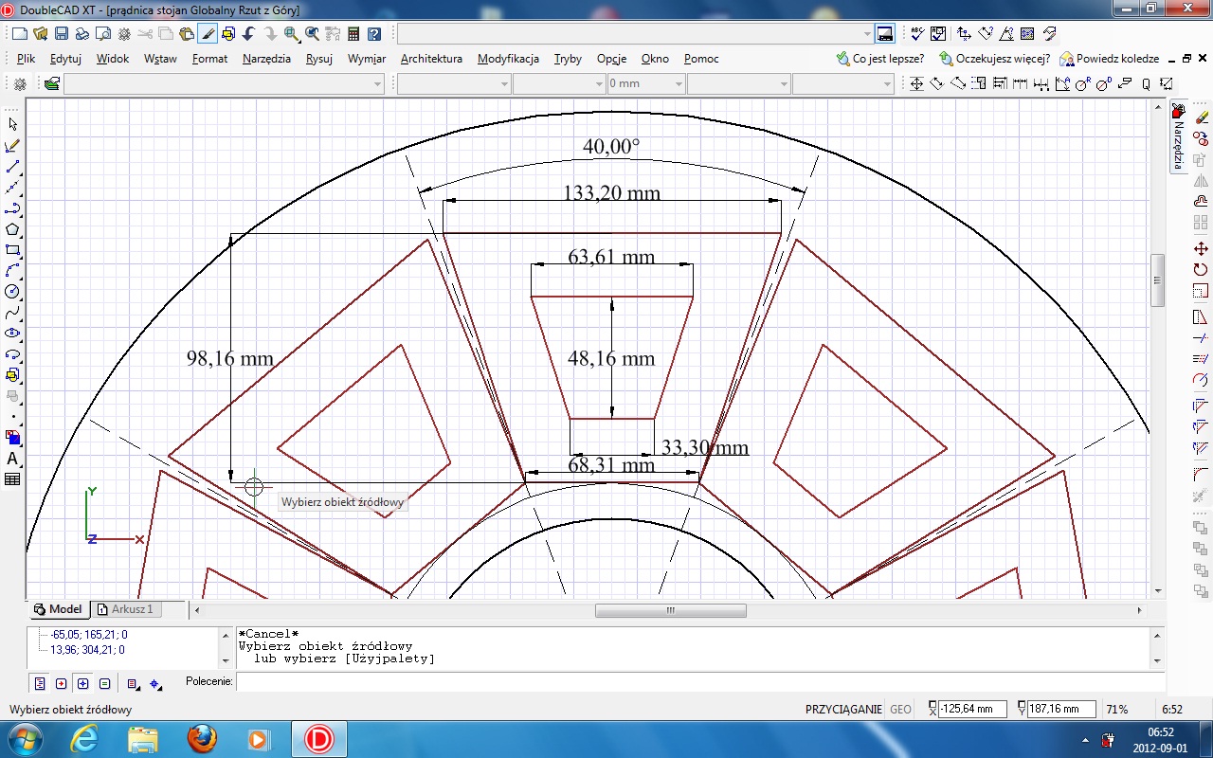The image size is (1213, 758).
Task: Open the Rysuj menu
Action: pos(318,59)
